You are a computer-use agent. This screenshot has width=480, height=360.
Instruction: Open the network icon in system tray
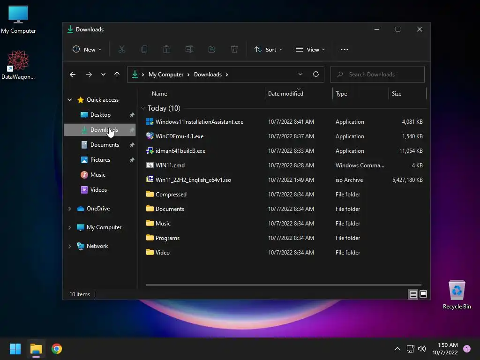point(410,349)
